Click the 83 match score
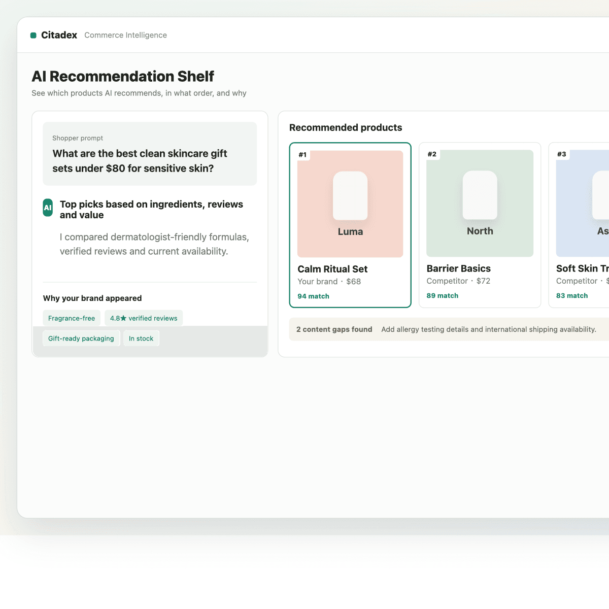 pos(572,296)
